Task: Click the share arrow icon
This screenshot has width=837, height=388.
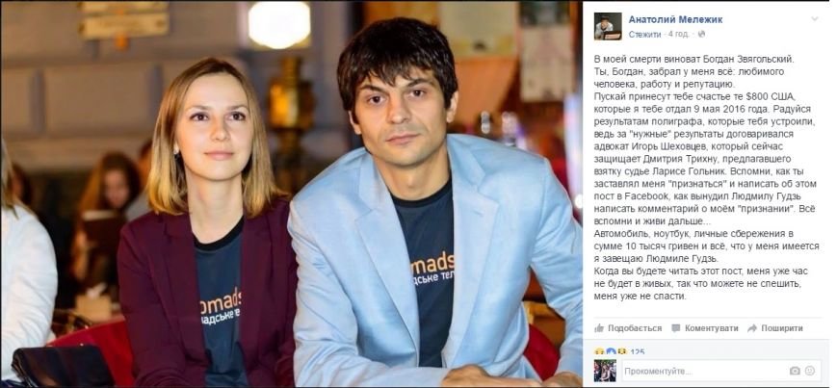Action: pyautogui.click(x=752, y=328)
